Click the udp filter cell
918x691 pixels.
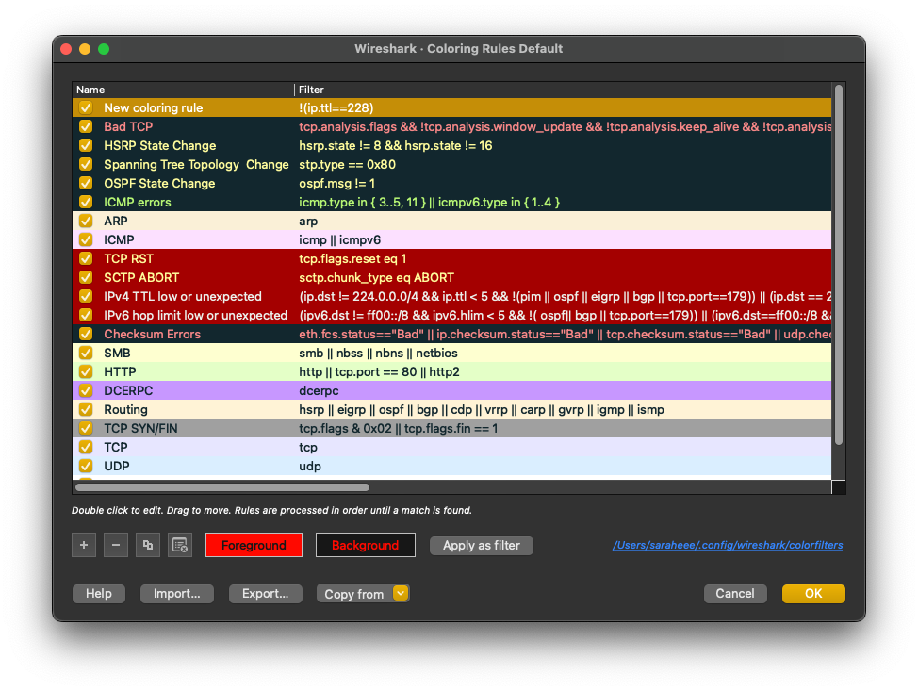(310, 466)
